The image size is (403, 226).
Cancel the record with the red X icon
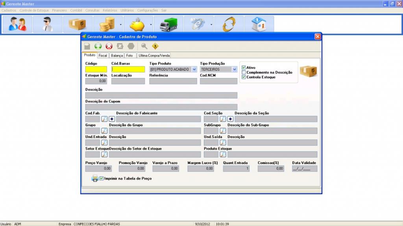pyautogui.click(x=109, y=46)
